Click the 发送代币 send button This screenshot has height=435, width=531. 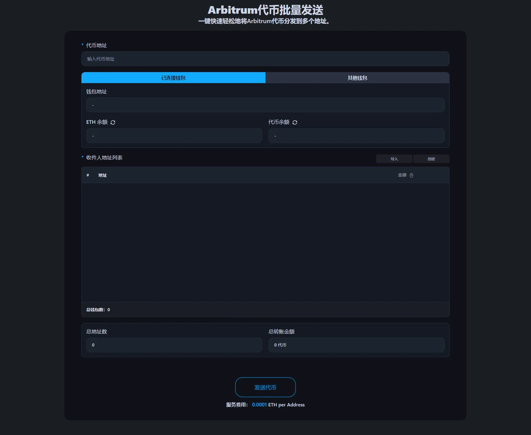click(265, 387)
